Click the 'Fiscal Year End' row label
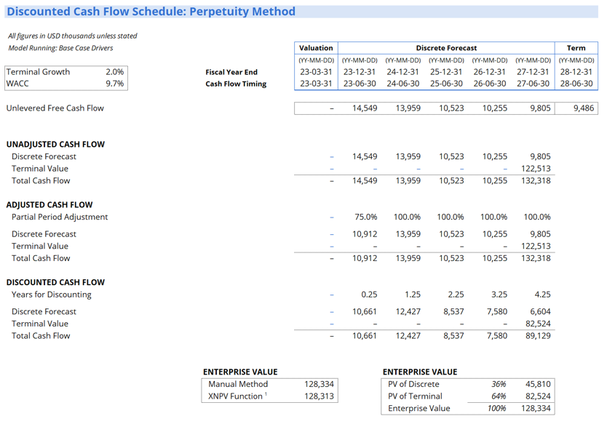 coord(231,72)
